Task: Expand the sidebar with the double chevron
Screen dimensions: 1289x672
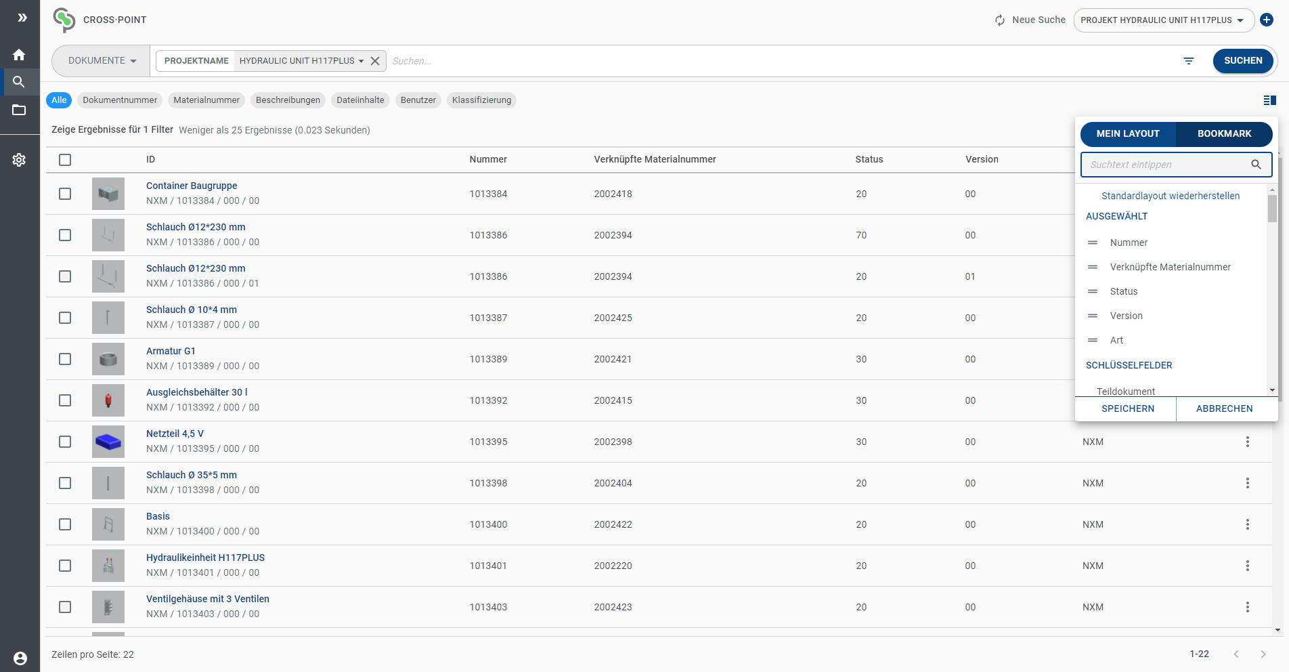Action: (22, 18)
